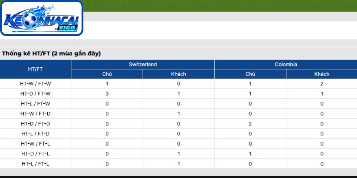This screenshot has height=178, width=357.
Task: Select the HT-L / FT-D row label
Action: [35, 134]
